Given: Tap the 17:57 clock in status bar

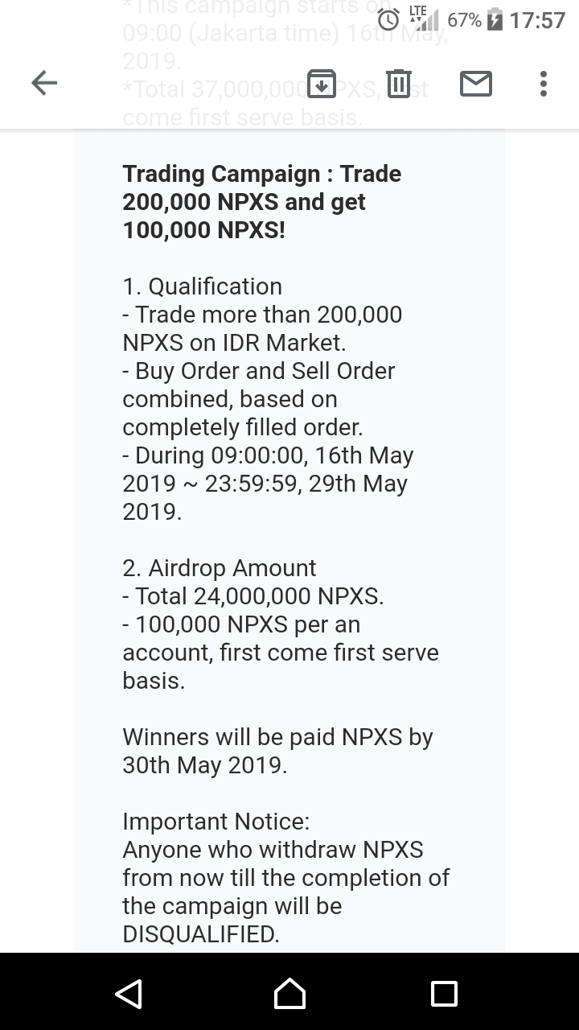Looking at the screenshot, I should (537, 20).
